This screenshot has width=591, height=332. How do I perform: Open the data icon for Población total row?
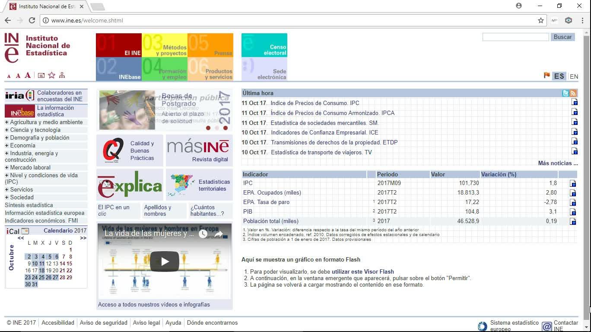573,221
